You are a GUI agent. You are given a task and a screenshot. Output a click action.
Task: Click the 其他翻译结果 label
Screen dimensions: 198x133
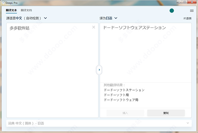[x=114, y=85]
